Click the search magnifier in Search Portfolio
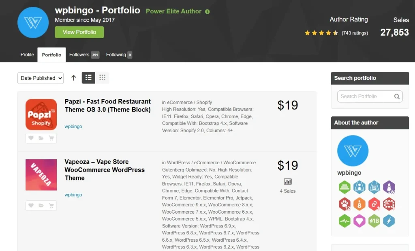 (x=397, y=97)
